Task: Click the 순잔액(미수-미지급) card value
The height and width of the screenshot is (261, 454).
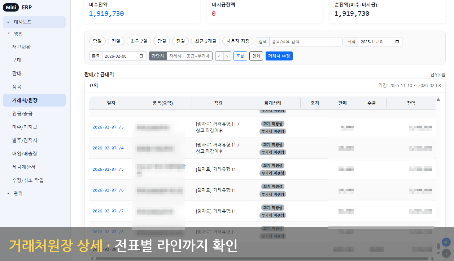Action: (352, 14)
